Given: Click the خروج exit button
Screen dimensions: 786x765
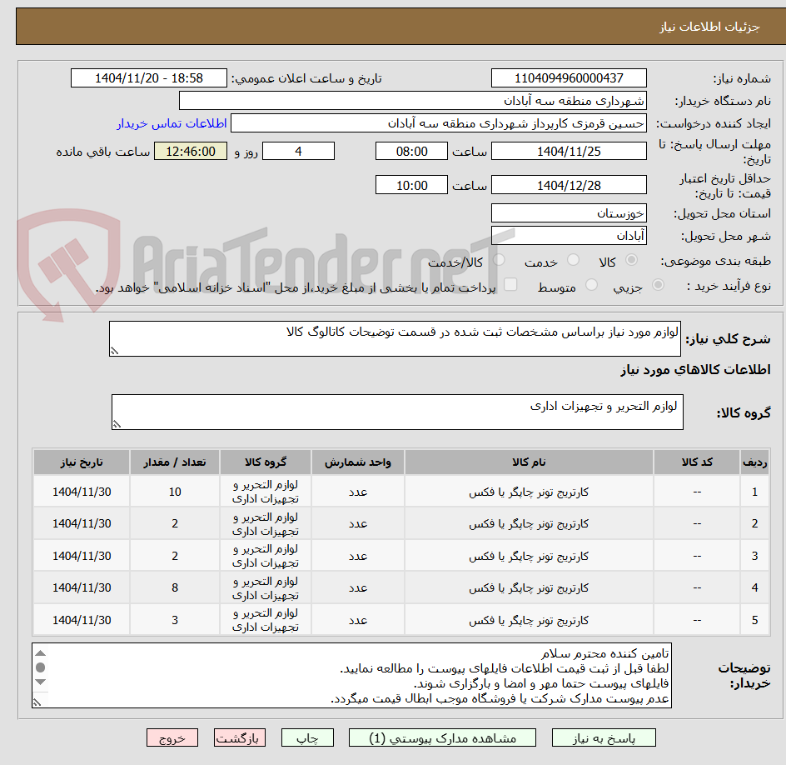Looking at the screenshot, I should point(172,737).
